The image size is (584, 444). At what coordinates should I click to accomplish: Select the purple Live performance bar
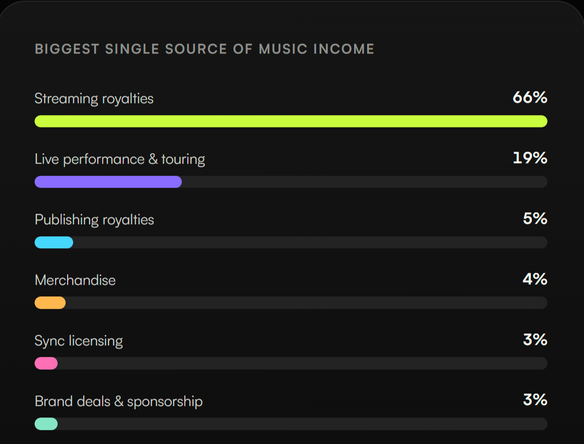[108, 182]
